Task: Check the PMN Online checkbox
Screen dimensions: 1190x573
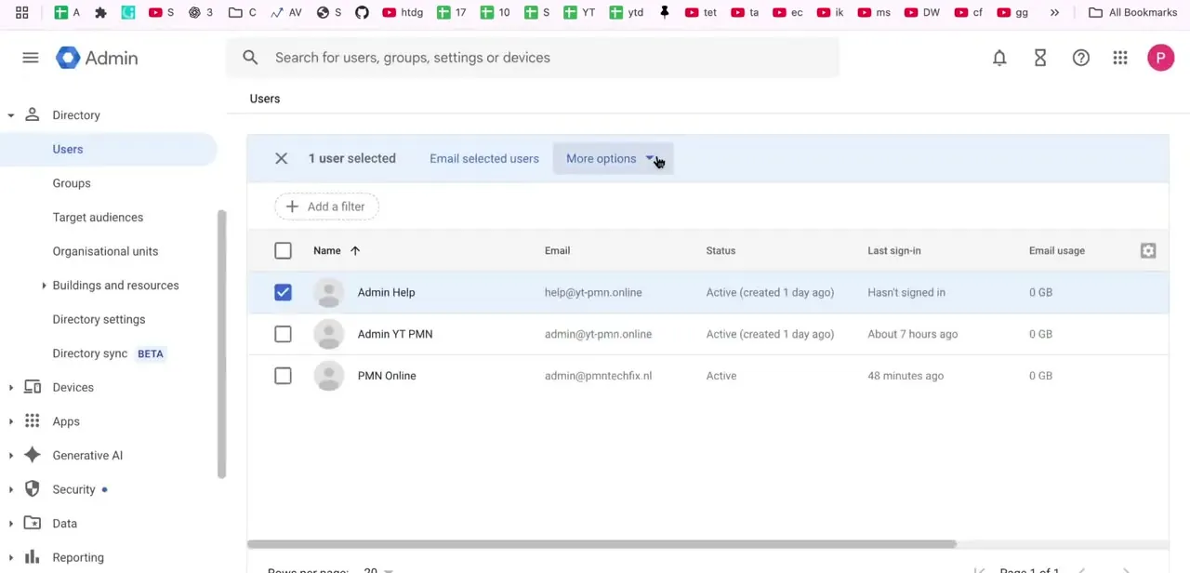Action: [x=283, y=376]
